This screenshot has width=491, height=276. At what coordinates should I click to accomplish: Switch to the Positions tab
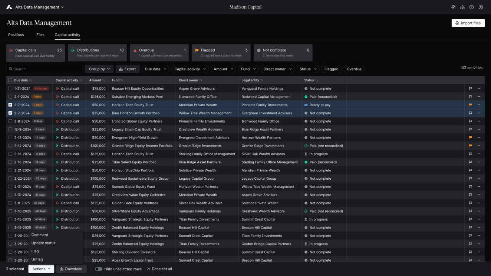(x=16, y=35)
